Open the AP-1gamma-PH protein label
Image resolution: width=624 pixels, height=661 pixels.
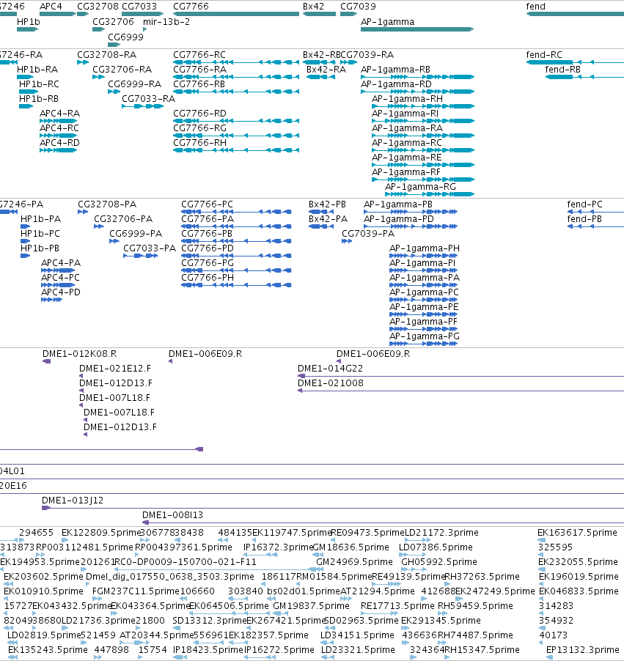pyautogui.click(x=425, y=248)
